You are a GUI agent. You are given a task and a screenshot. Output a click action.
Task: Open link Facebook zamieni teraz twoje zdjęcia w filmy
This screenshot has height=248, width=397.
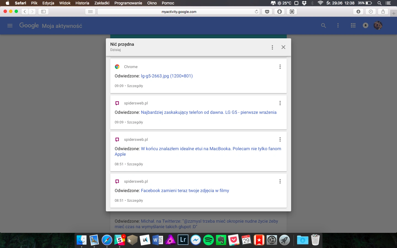click(185, 191)
